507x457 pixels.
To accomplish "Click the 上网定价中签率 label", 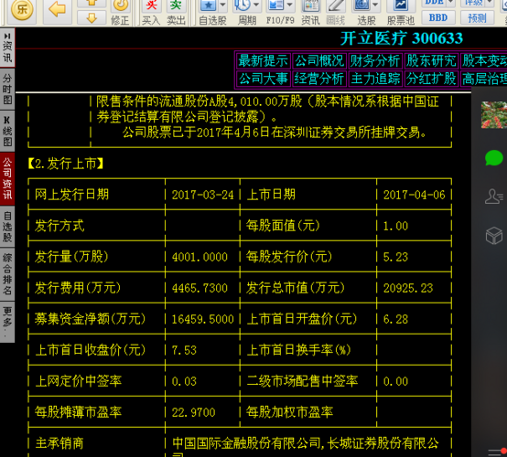I will pyautogui.click(x=79, y=381).
